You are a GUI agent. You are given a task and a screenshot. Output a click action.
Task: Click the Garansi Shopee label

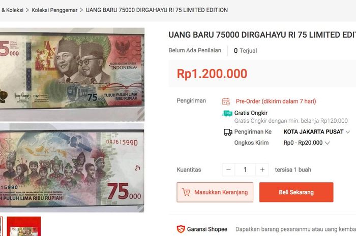pos(207,229)
